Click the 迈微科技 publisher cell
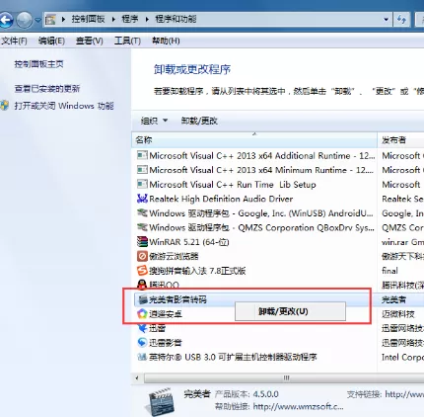Viewport: 424px width, 417px height. point(398,314)
